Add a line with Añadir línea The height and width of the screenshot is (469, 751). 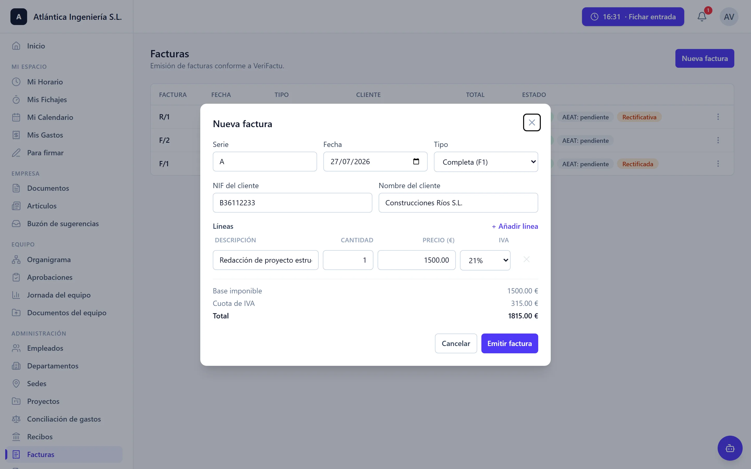click(x=515, y=226)
